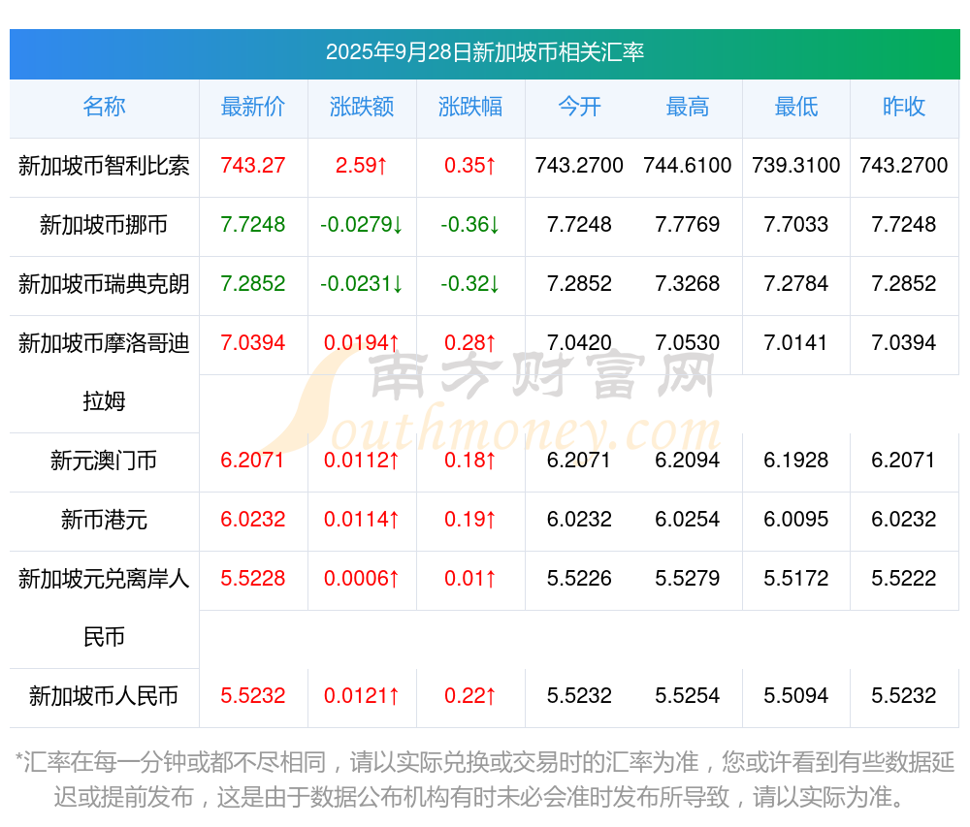Click red latest price 6.0232
This screenshot has height=827, width=970.
(x=252, y=520)
